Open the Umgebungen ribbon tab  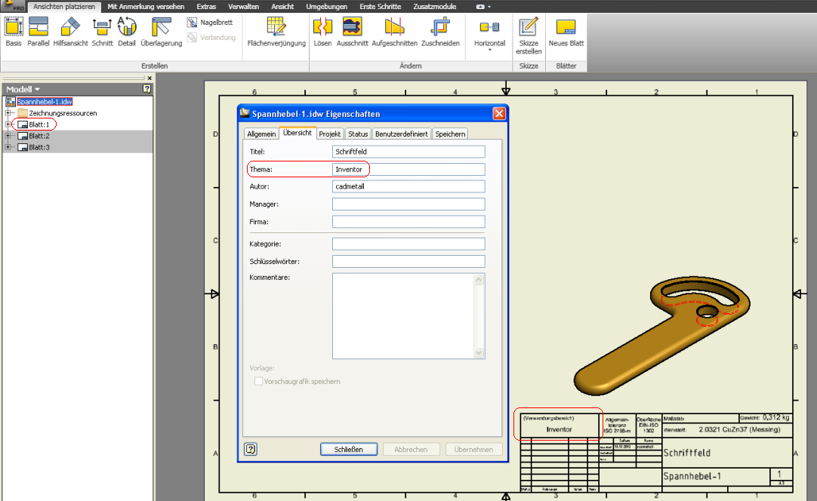click(x=327, y=7)
